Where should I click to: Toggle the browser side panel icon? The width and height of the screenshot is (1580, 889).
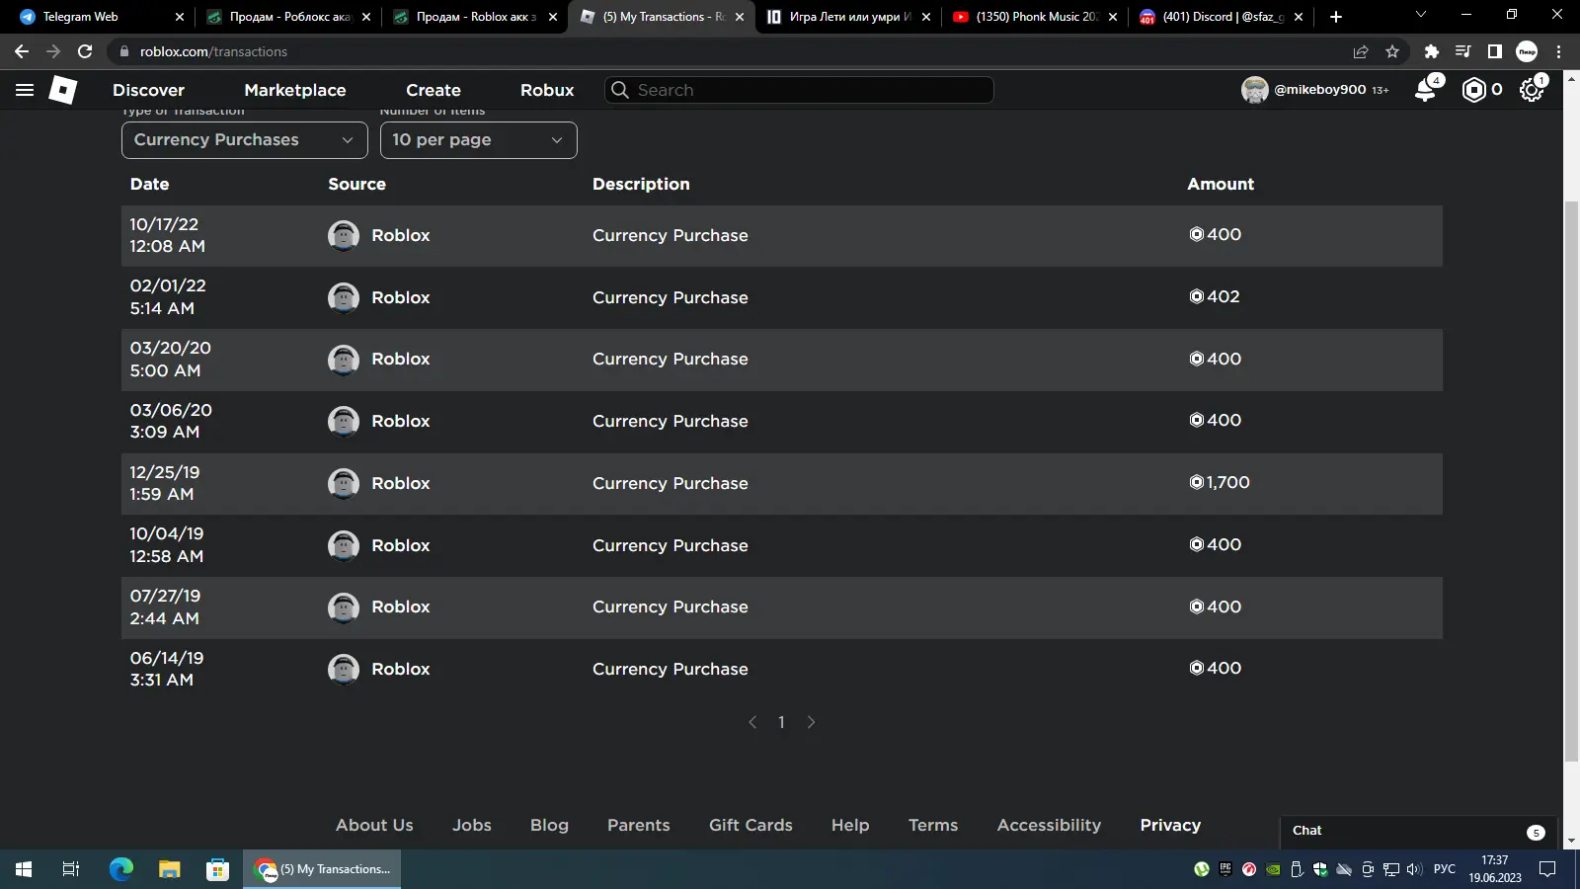[1494, 51]
